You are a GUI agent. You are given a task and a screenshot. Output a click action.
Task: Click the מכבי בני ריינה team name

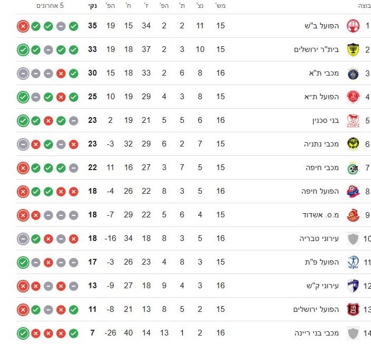click(317, 333)
